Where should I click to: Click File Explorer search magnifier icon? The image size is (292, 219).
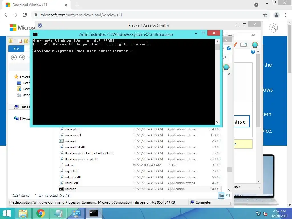(x=225, y=57)
